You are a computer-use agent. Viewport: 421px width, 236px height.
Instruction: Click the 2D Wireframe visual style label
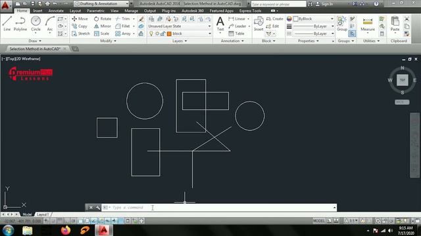coord(28,58)
